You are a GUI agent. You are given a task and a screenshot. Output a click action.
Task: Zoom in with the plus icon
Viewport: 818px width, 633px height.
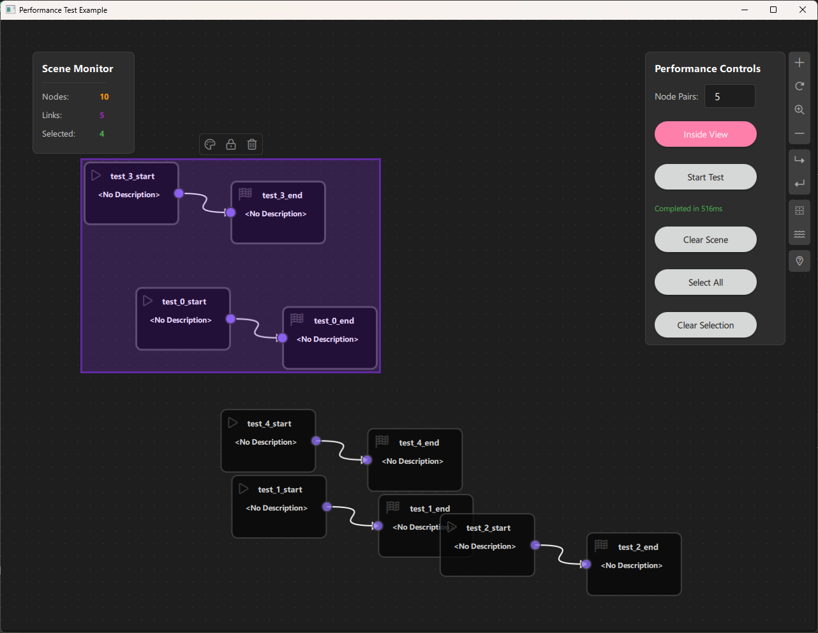[799, 62]
